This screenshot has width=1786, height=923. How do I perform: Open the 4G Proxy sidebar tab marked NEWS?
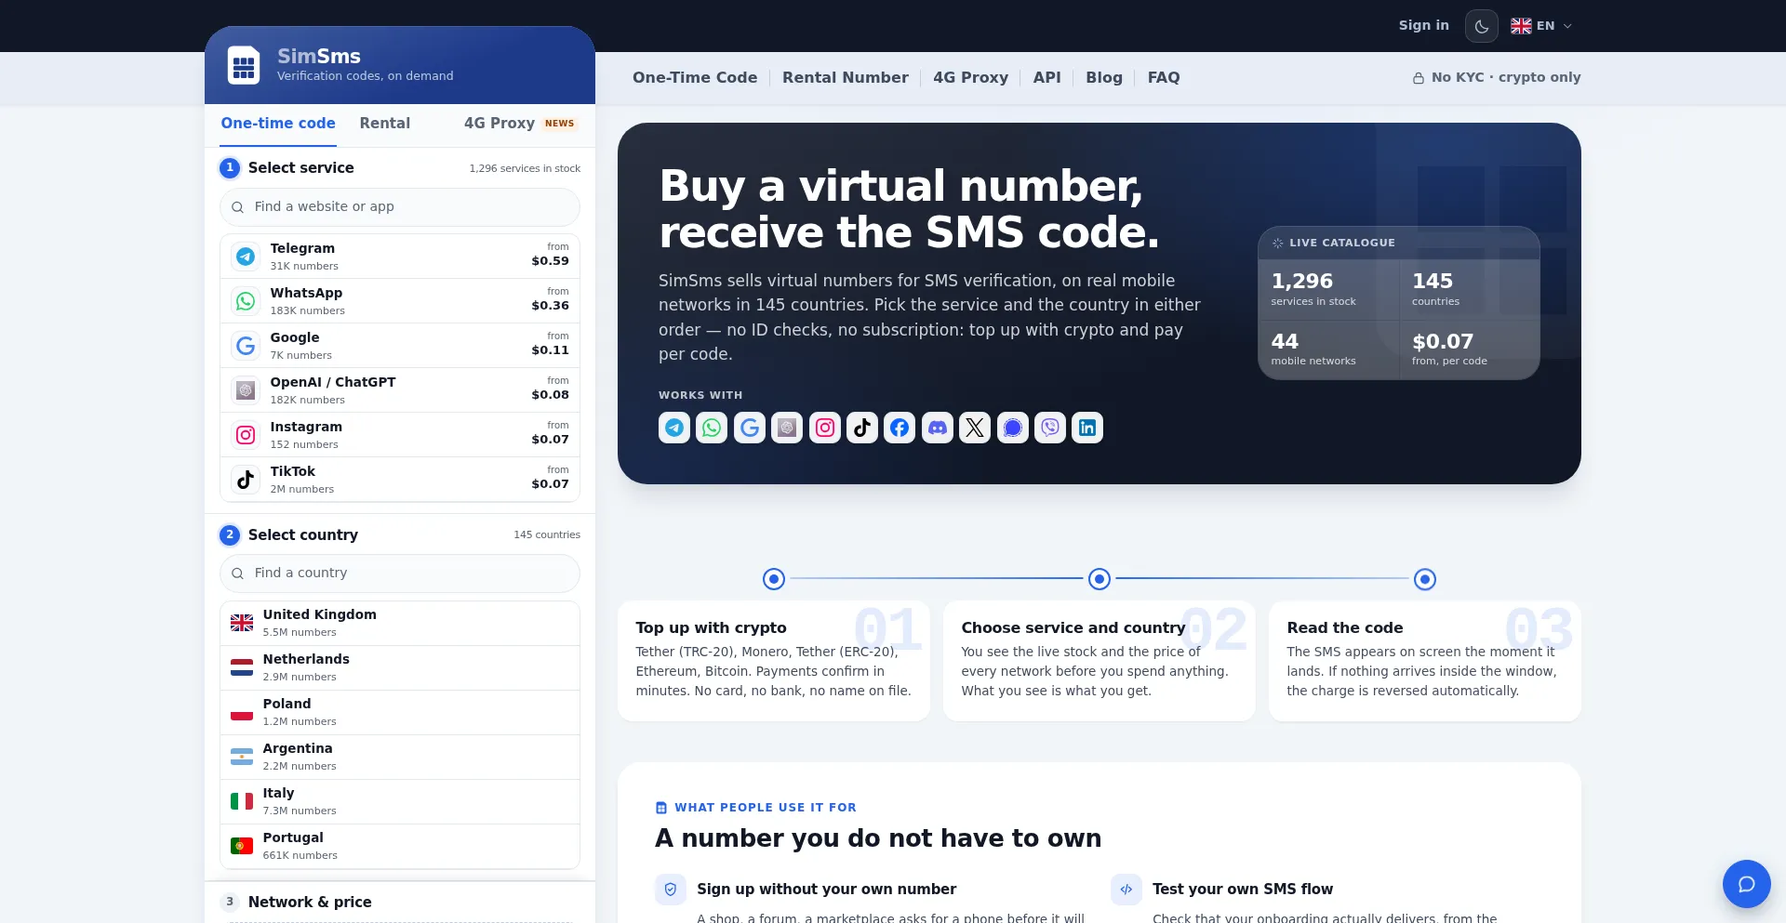521,124
